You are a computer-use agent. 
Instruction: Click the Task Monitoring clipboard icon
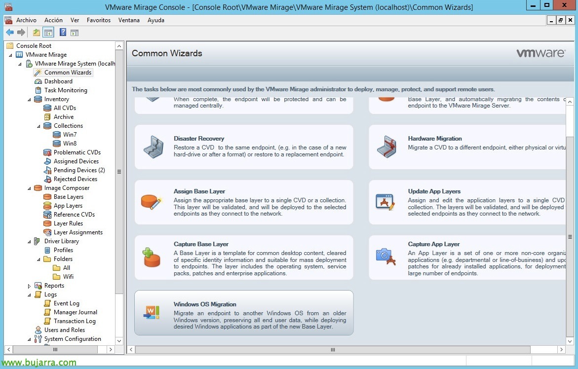click(x=38, y=90)
